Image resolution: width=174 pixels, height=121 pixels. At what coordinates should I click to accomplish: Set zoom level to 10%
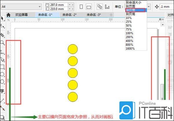[x=136, y=18]
